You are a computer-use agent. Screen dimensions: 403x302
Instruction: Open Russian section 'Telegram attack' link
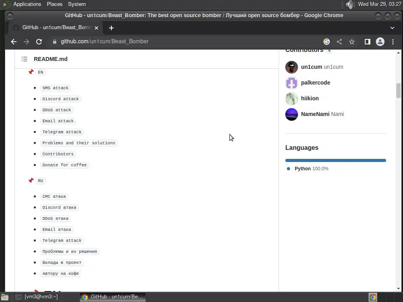pos(62,241)
